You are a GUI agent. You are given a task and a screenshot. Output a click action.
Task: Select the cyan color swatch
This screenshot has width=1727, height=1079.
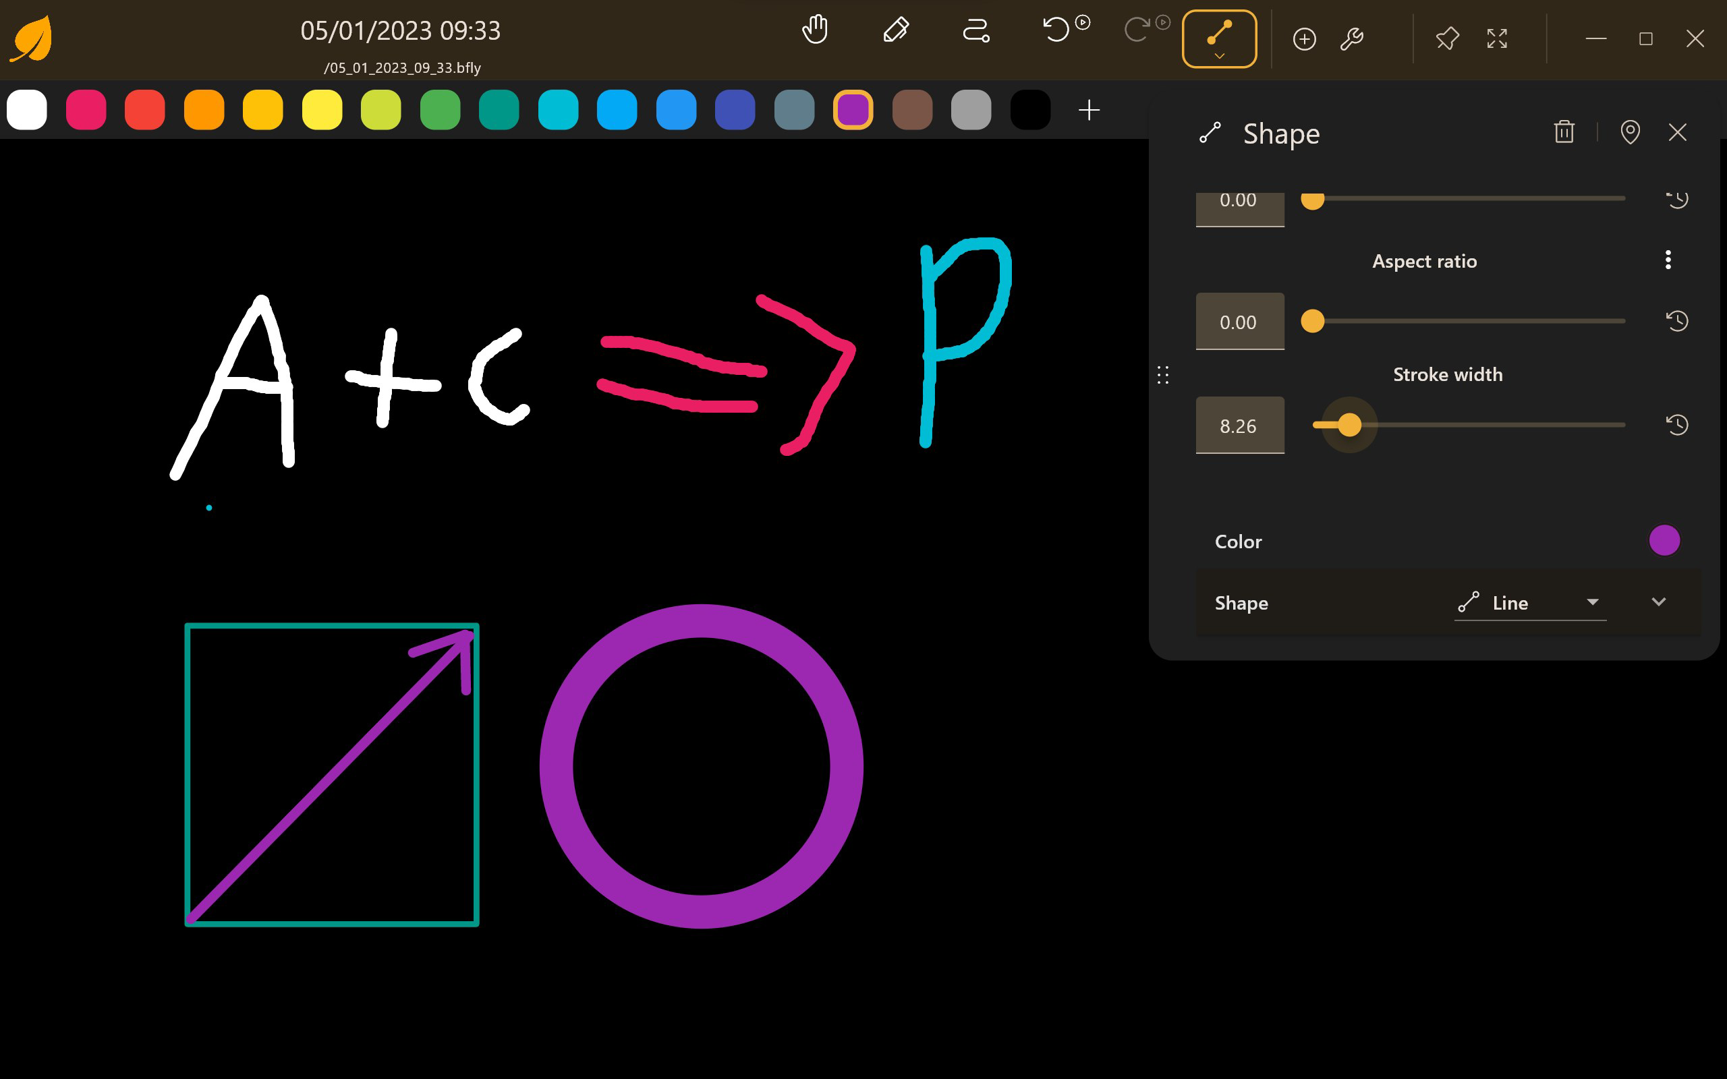coord(559,110)
